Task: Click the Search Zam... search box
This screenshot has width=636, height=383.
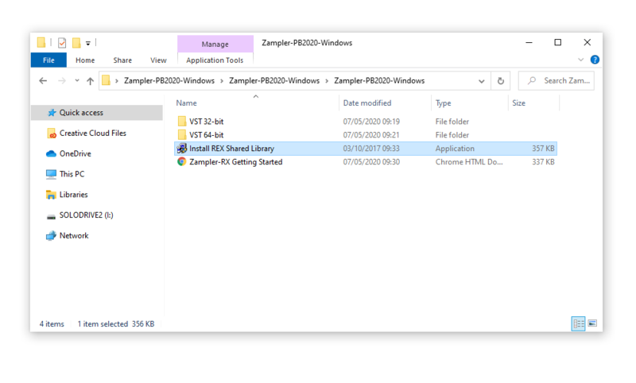Action: coord(556,81)
